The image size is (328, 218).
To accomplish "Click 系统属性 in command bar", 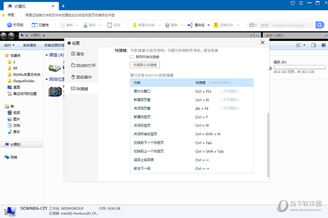I will (30, 45).
